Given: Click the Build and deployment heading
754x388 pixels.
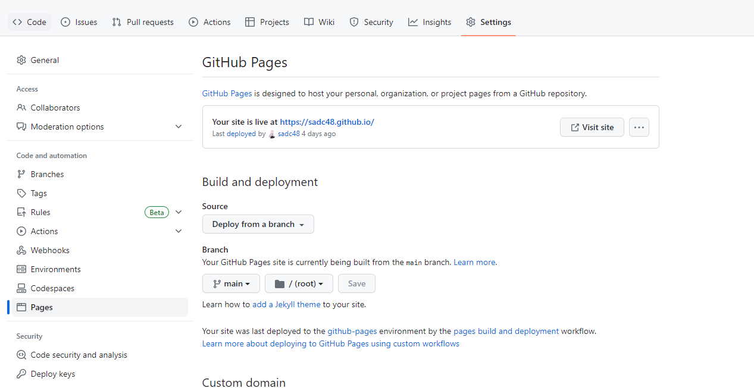Looking at the screenshot, I should 260,182.
